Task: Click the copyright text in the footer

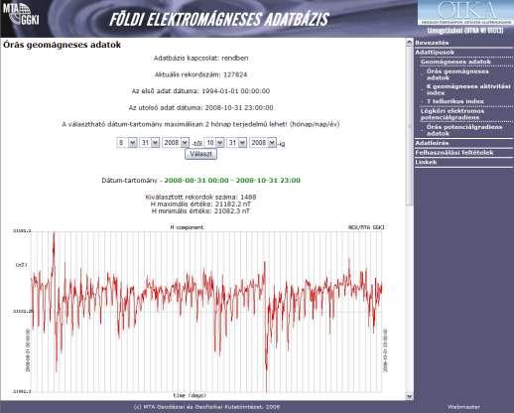Action: tap(206, 407)
